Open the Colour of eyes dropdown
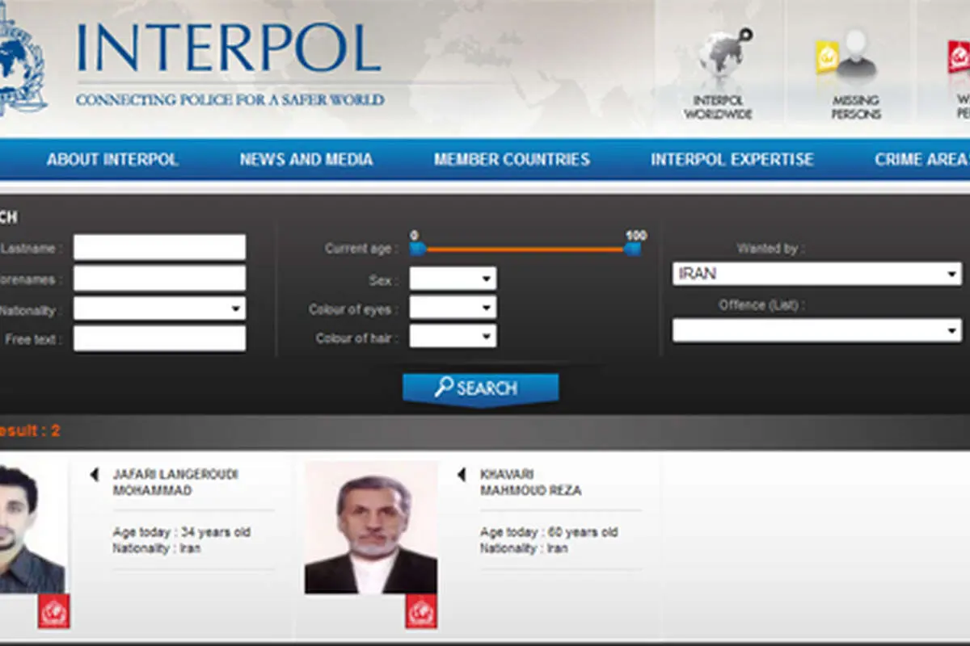This screenshot has width=970, height=646. (x=453, y=308)
